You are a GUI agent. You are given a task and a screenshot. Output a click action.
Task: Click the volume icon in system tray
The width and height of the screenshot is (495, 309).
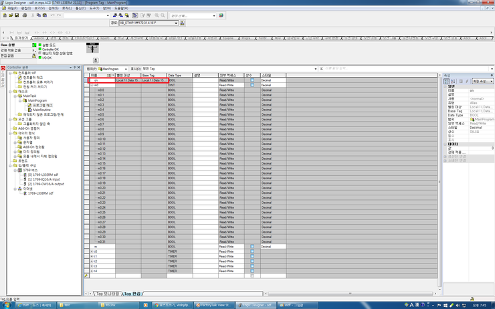(x=458, y=305)
